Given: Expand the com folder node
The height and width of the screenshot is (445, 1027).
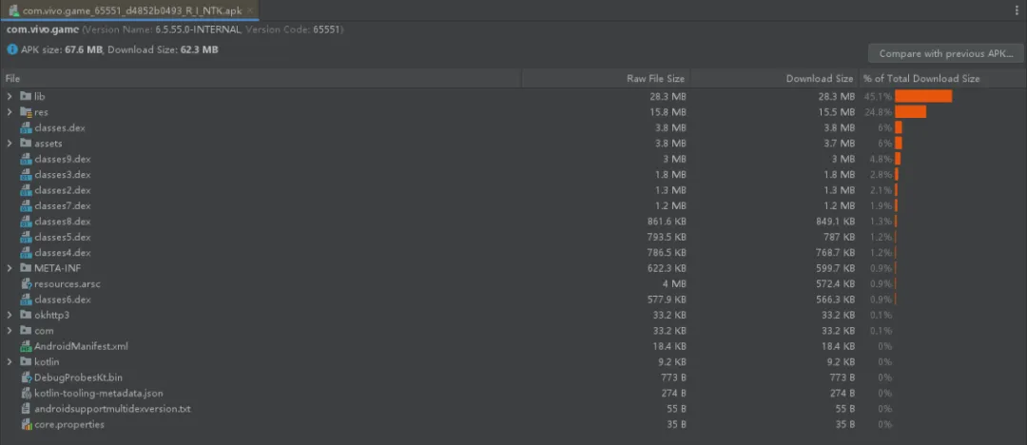Looking at the screenshot, I should (x=10, y=330).
